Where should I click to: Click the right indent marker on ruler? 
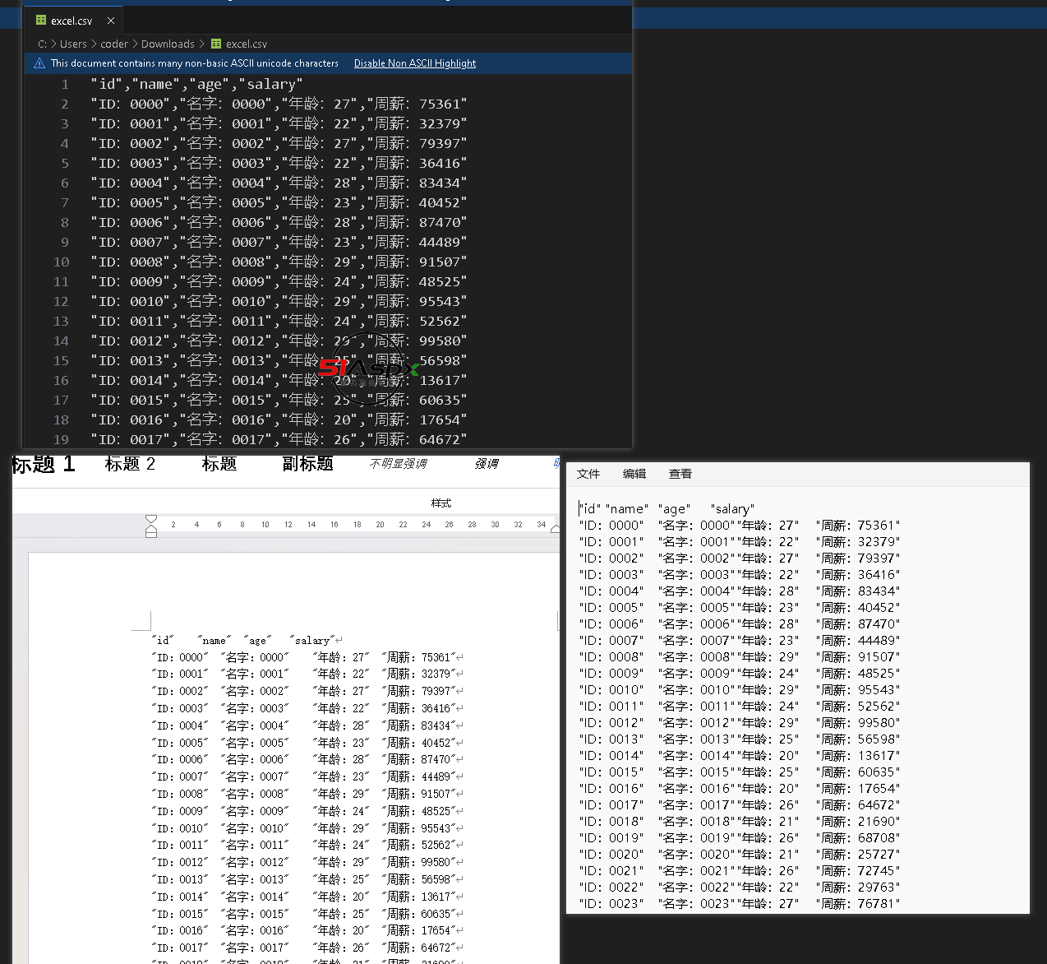556,529
